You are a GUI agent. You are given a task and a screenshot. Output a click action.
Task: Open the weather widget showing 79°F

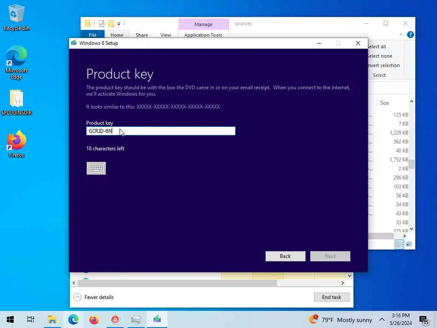pyautogui.click(x=341, y=319)
